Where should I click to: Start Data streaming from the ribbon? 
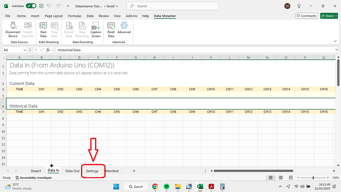point(43,30)
